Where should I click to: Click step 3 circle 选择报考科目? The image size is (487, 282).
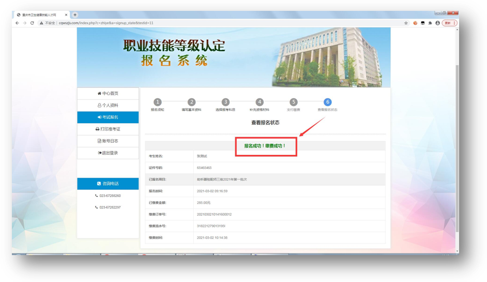pyautogui.click(x=225, y=102)
